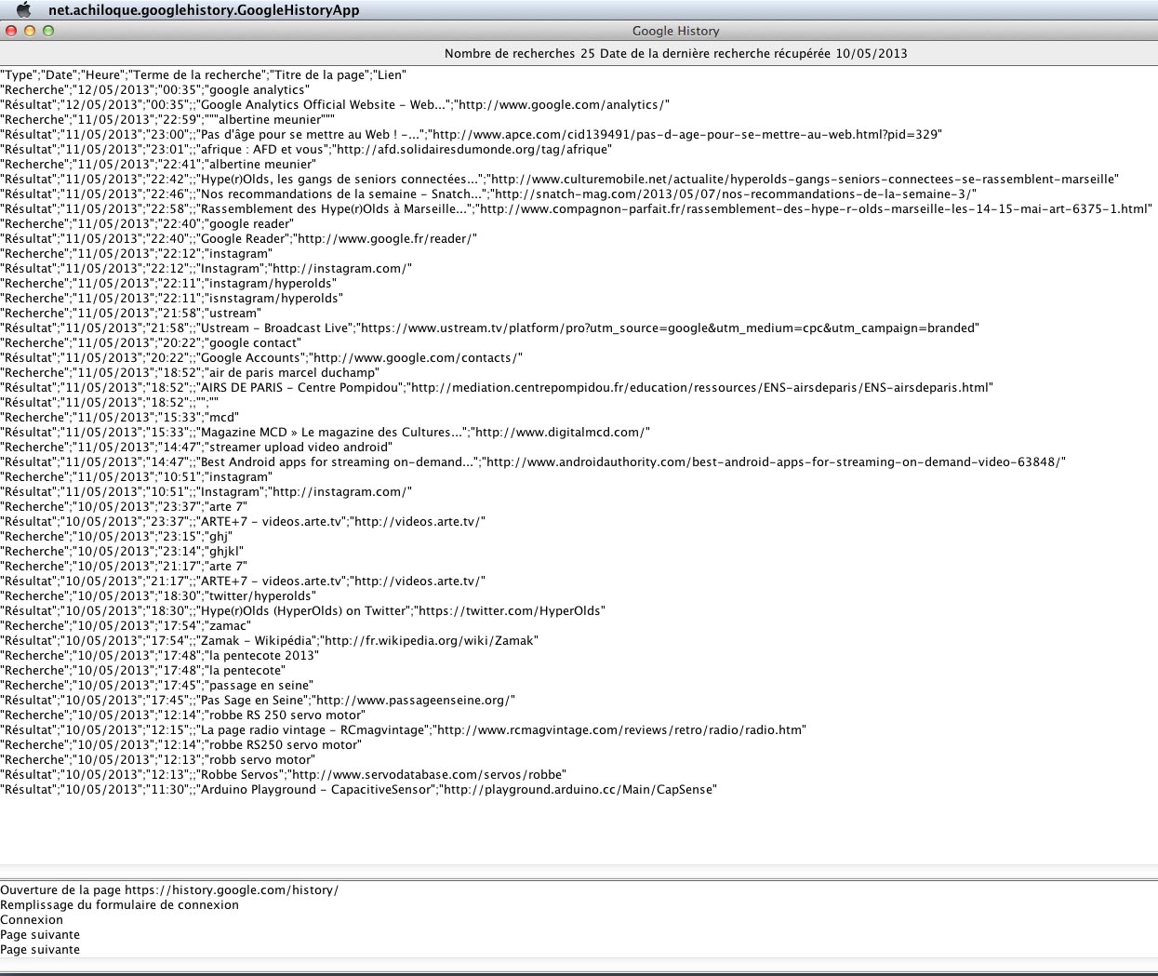Viewport: 1158px width, 976px height.
Task: Close the Google History window
Action: click(11, 31)
